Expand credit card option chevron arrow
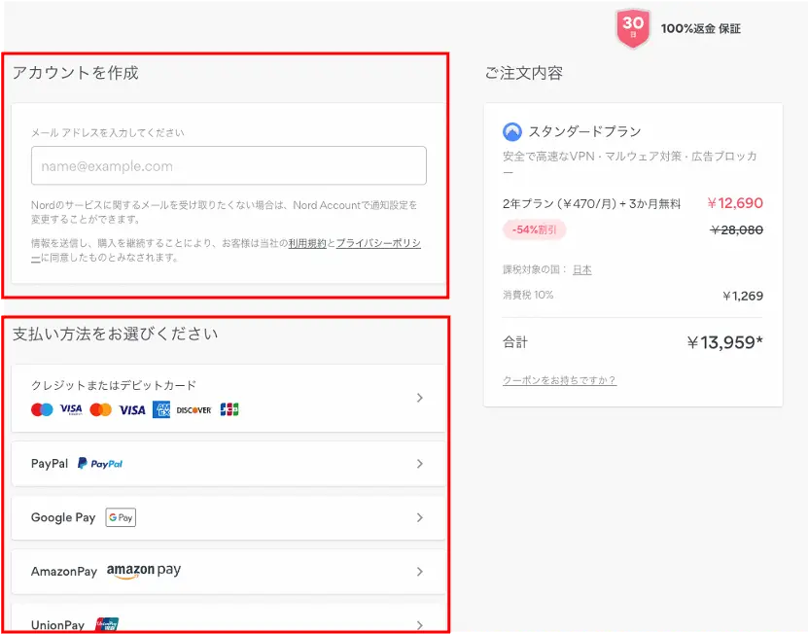 pos(420,398)
